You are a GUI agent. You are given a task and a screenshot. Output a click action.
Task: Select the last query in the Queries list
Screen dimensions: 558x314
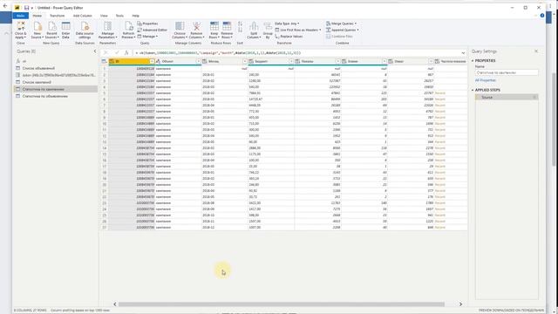point(56,96)
